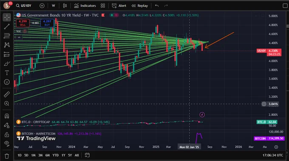The image size is (289, 161).
Task: Click the green market status dot
Action: 112,15
